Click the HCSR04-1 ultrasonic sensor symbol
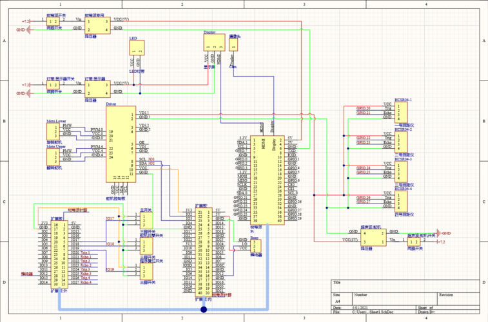Viewport: 488px width, 322px height. (x=401, y=112)
